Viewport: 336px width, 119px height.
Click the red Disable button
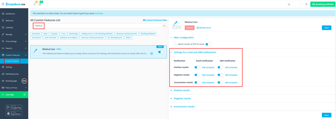click(x=190, y=28)
